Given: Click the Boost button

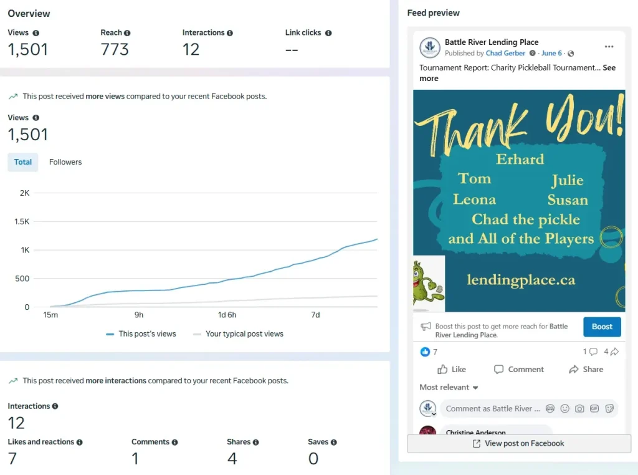Looking at the screenshot, I should pos(602,327).
